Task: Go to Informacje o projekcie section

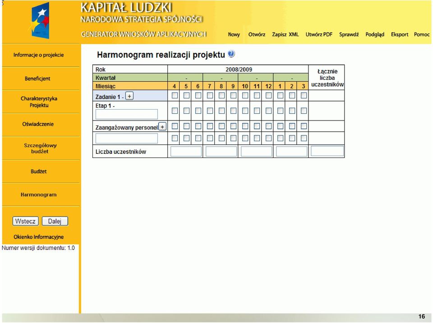Action: (39, 55)
